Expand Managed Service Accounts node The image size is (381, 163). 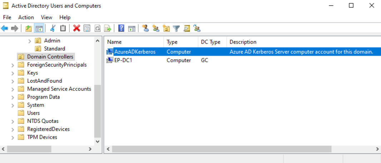point(13,89)
